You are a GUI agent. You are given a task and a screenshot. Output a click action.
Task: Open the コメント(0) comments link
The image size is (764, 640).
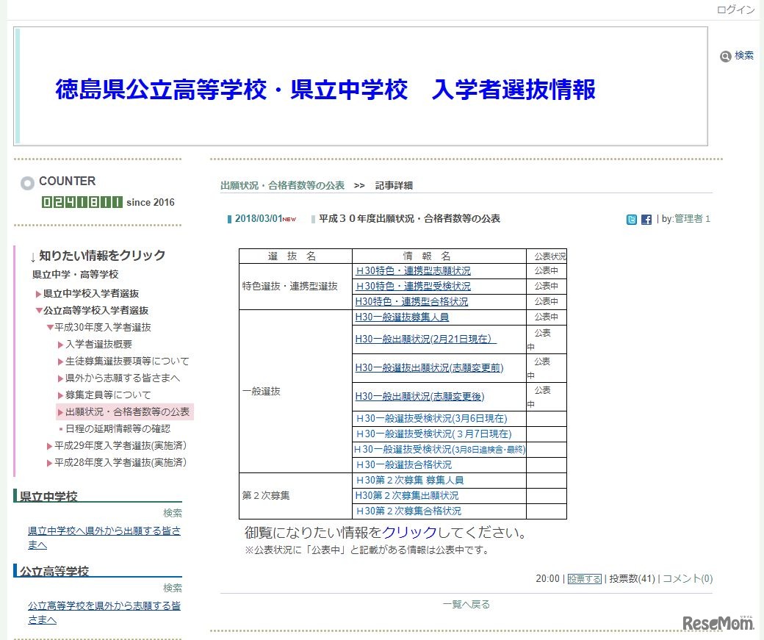coord(687,578)
